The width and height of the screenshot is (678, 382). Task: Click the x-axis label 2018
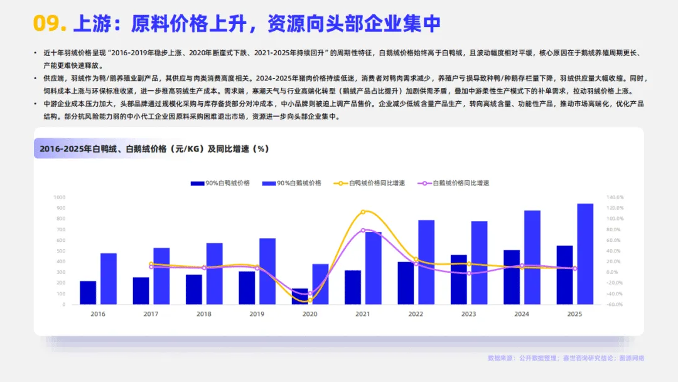point(203,314)
